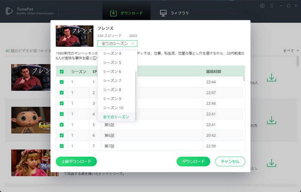Click the キャンセル button
Screen dimensions: 301x192
(230, 161)
